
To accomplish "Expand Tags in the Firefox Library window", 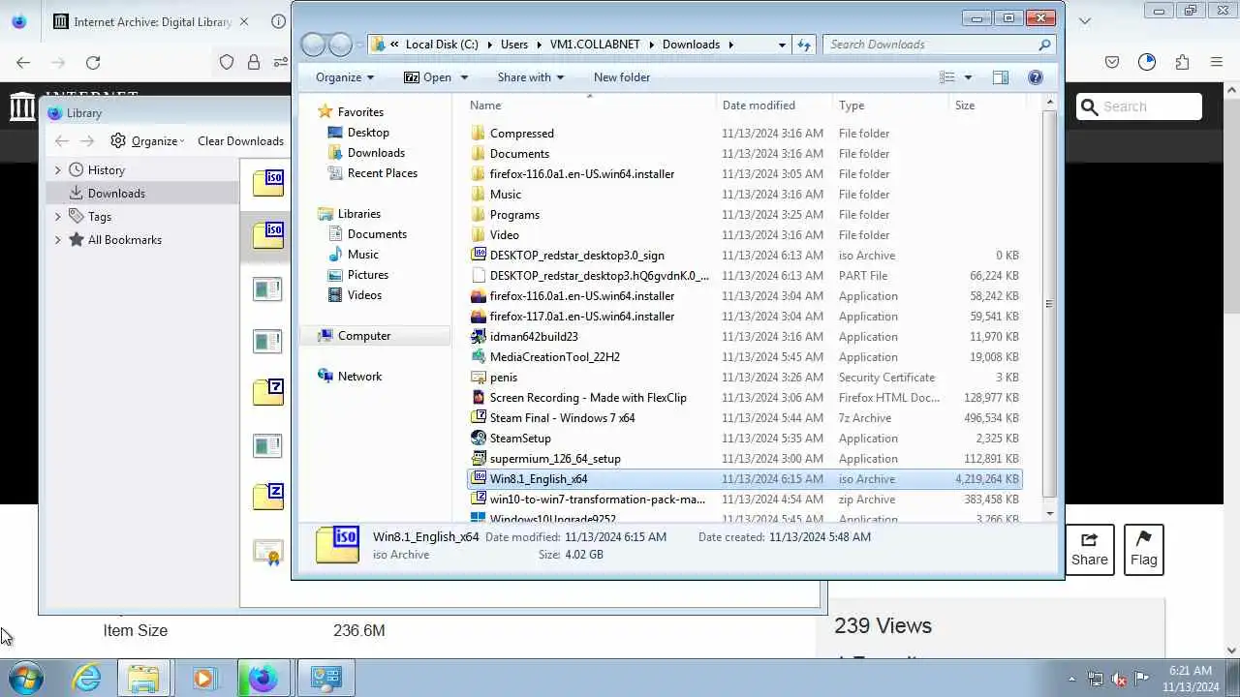I will pos(57,217).
